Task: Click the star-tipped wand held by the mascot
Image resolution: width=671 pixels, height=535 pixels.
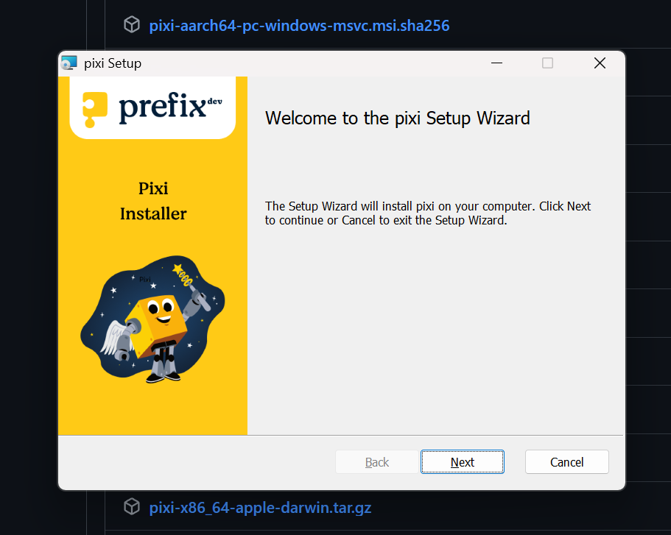Action: pyautogui.click(x=186, y=278)
